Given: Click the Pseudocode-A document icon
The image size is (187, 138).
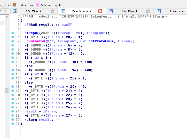Looking at the screenshot, I should coord(63,11).
